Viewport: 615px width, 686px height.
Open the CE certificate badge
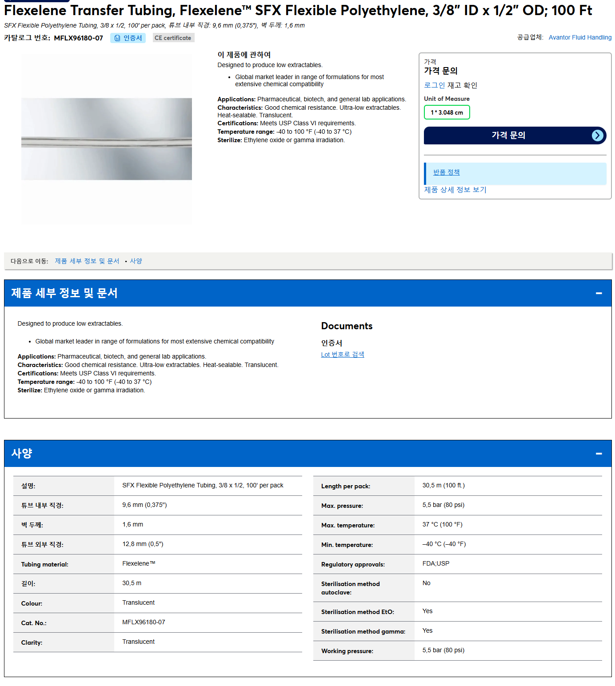pyautogui.click(x=173, y=38)
